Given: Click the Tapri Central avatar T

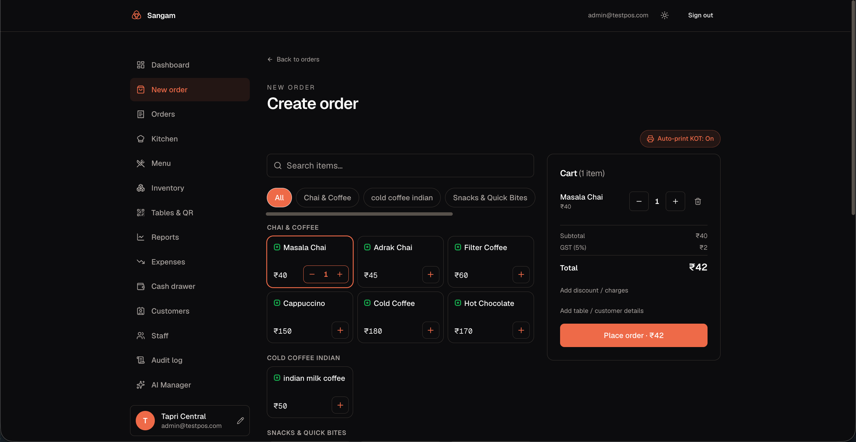Looking at the screenshot, I should [x=145, y=421].
